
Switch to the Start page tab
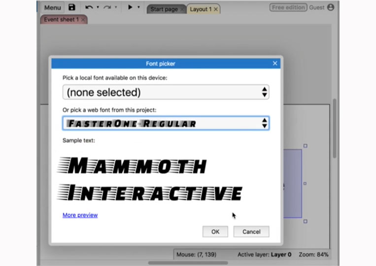click(x=164, y=9)
